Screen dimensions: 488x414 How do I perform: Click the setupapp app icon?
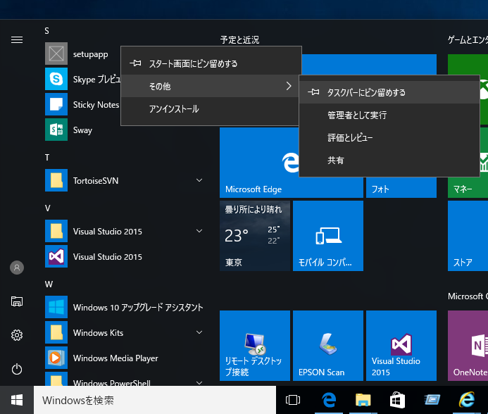(56, 54)
